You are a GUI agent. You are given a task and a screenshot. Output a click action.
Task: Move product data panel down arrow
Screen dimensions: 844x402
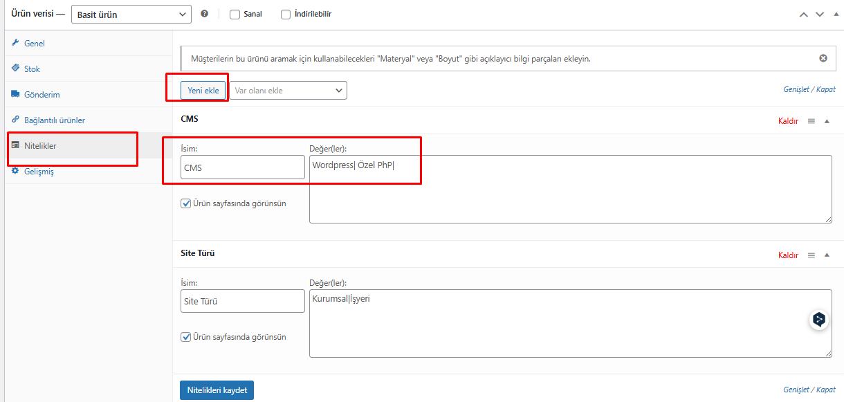(x=819, y=15)
